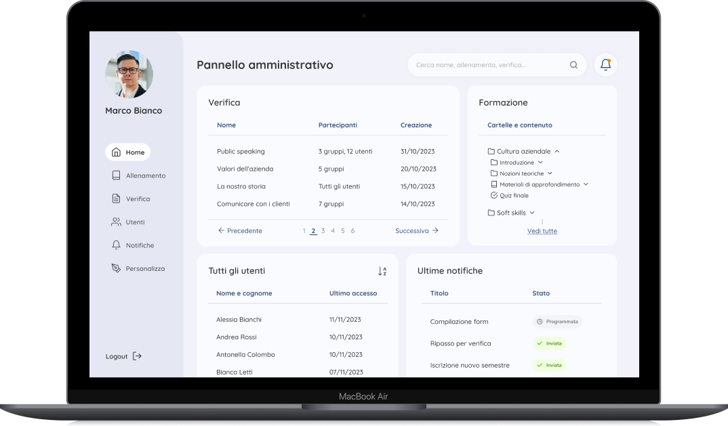Viewport: 728px width, 426px height.
Task: Click the Logout button
Action: (x=123, y=356)
